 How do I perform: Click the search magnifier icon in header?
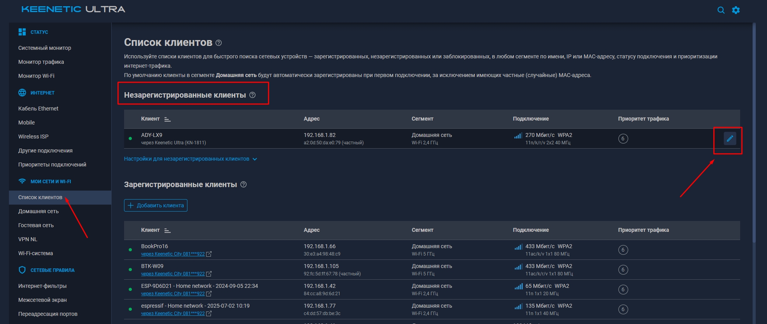[721, 10]
